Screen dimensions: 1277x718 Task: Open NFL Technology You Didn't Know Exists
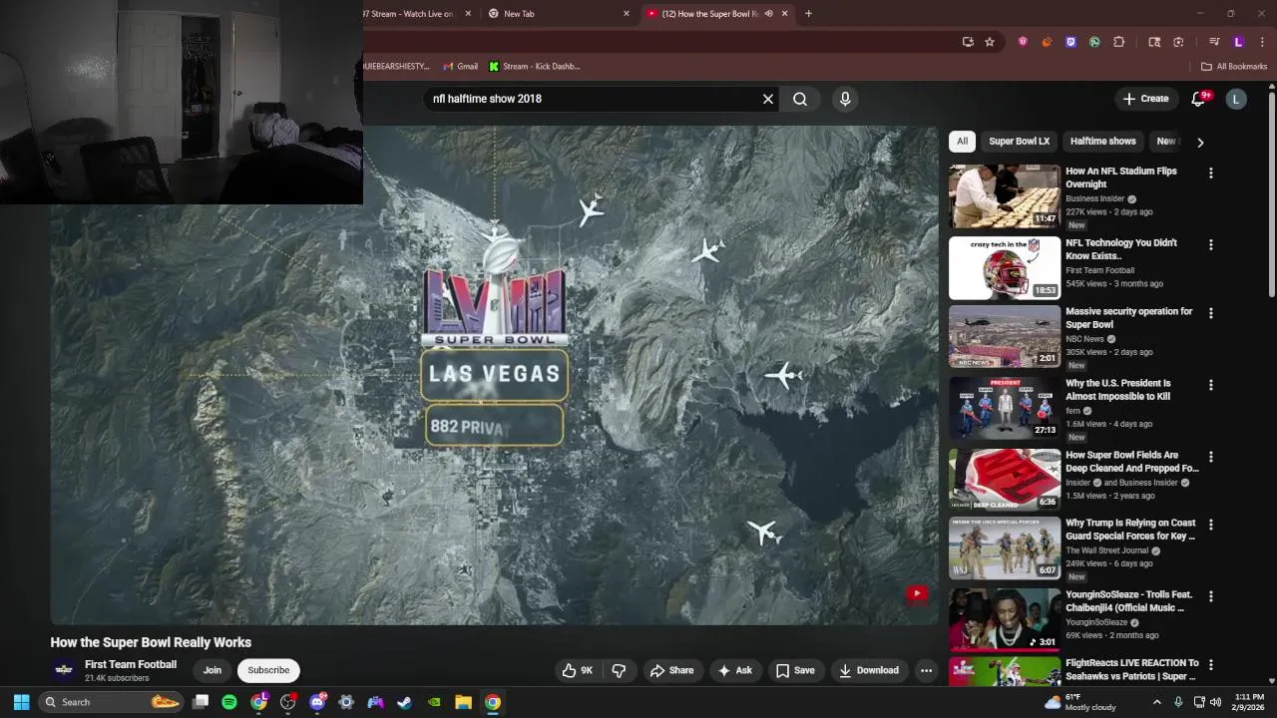point(1121,249)
